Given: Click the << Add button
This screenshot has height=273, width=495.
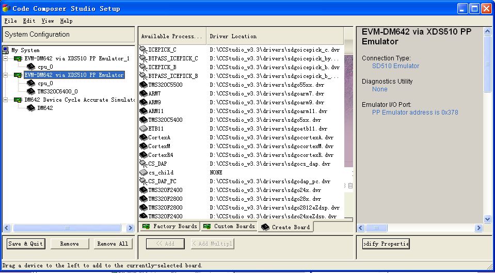Looking at the screenshot, I should point(165,244).
